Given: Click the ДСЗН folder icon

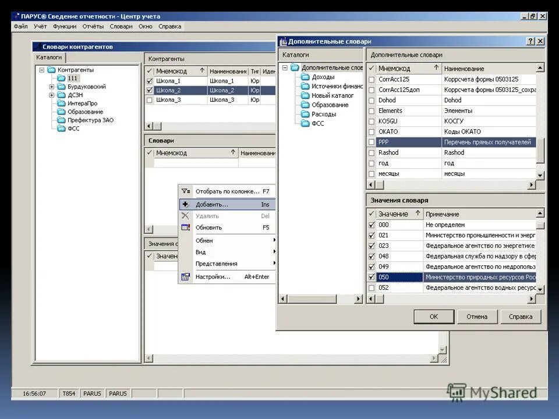Looking at the screenshot, I should [x=62, y=95].
